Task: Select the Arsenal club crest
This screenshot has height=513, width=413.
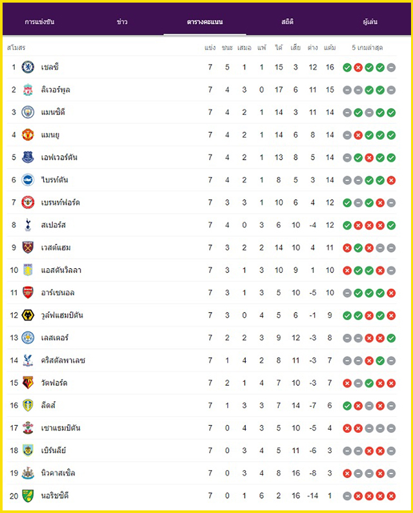Action: click(28, 293)
